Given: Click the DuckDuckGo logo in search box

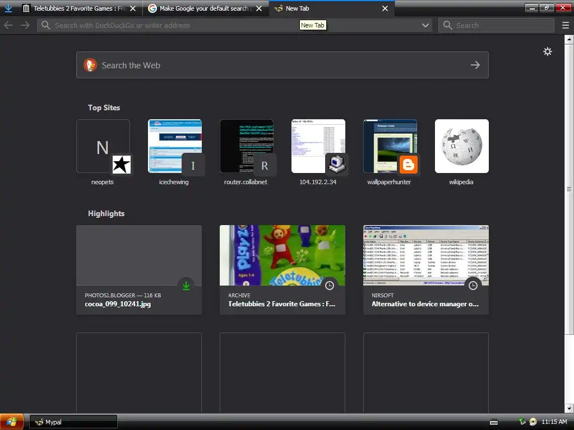Looking at the screenshot, I should [90, 65].
